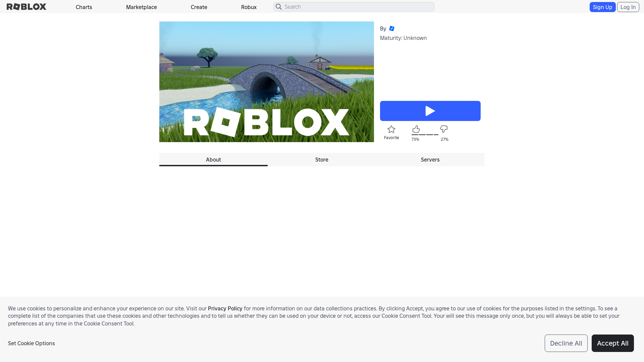Click the 73% likes value
The image size is (644, 362).
click(x=415, y=139)
